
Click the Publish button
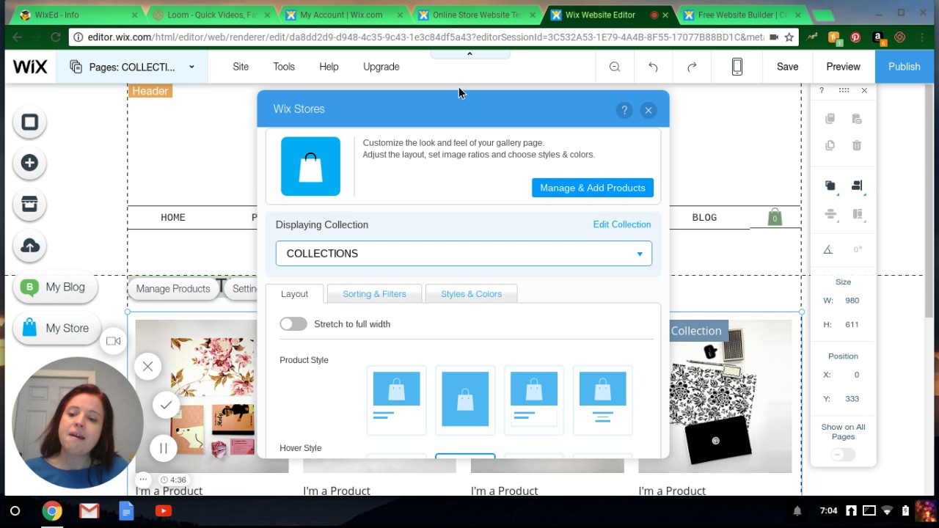click(x=904, y=67)
